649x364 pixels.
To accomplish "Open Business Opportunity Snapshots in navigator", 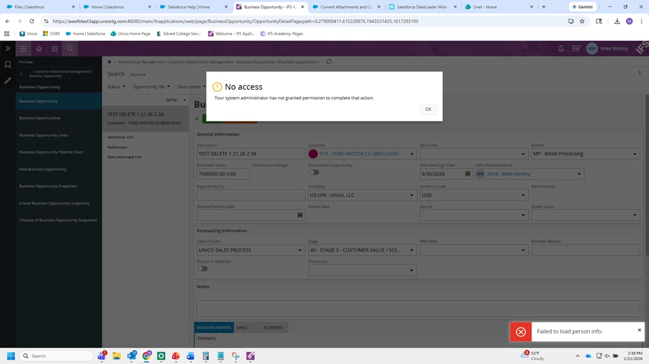I will tap(48, 186).
